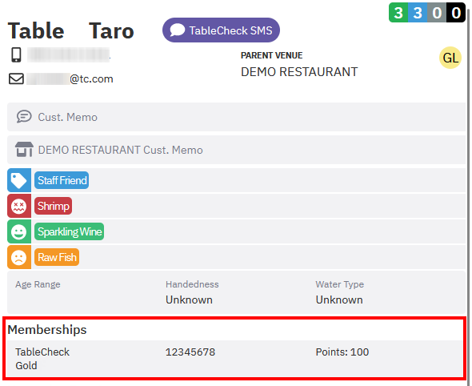Click the DEMO RESTAURANT Cust. Memo field
The image size is (472, 386).
(x=237, y=150)
